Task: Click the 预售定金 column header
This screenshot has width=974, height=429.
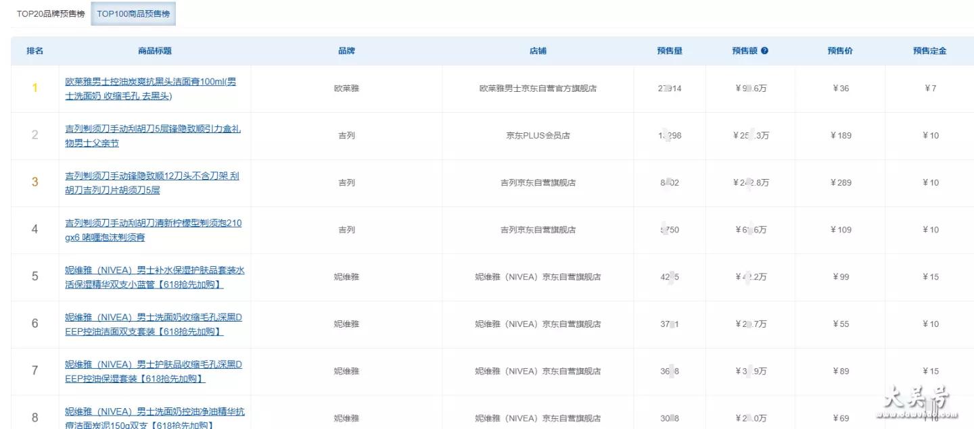Action: pyautogui.click(x=930, y=51)
